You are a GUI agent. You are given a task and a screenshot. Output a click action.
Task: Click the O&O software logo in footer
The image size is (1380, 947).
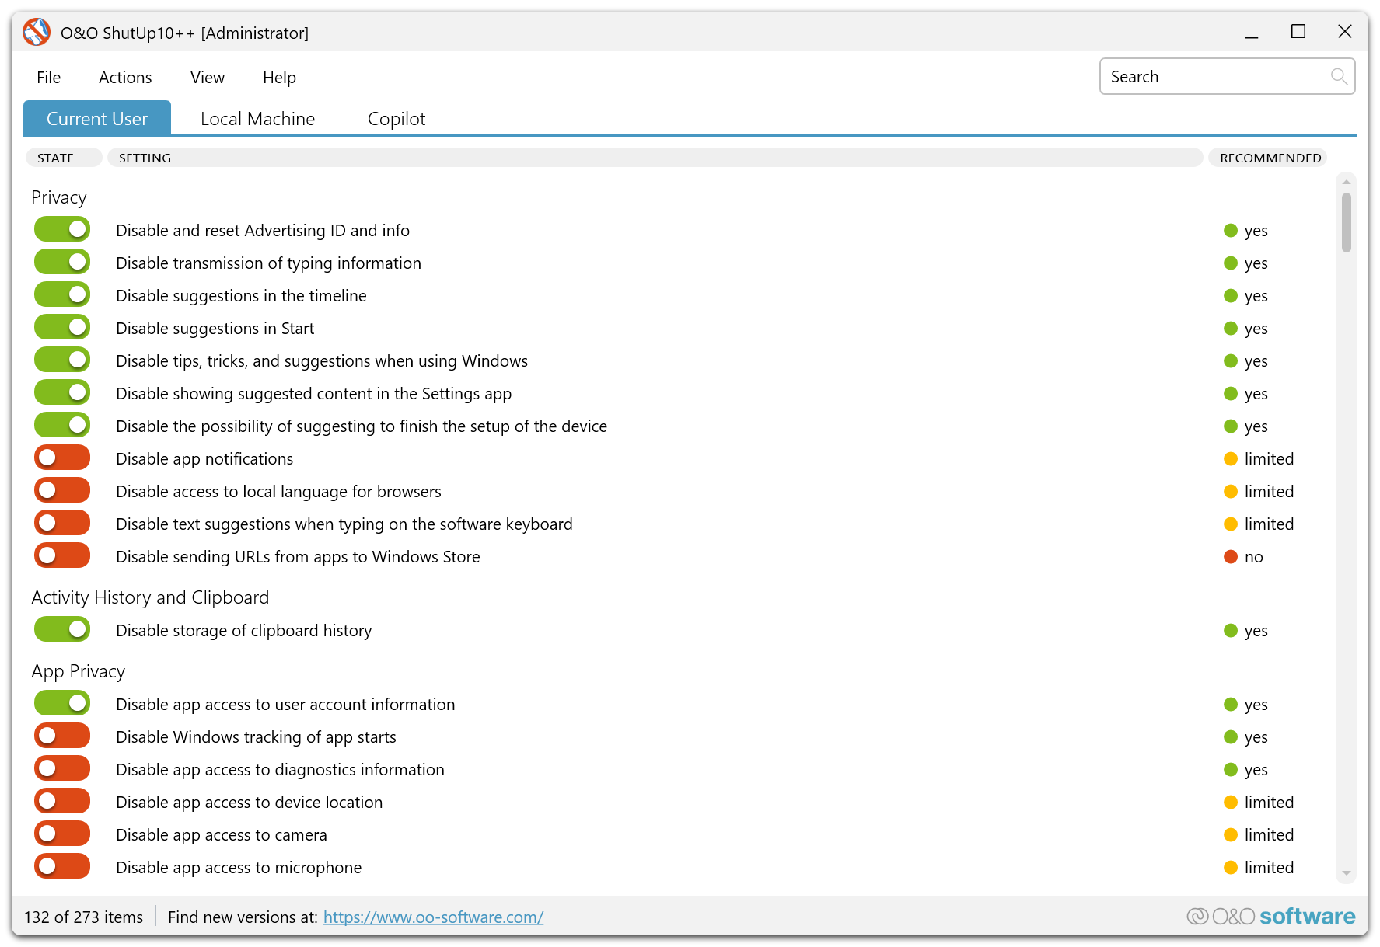pyautogui.click(x=1270, y=917)
